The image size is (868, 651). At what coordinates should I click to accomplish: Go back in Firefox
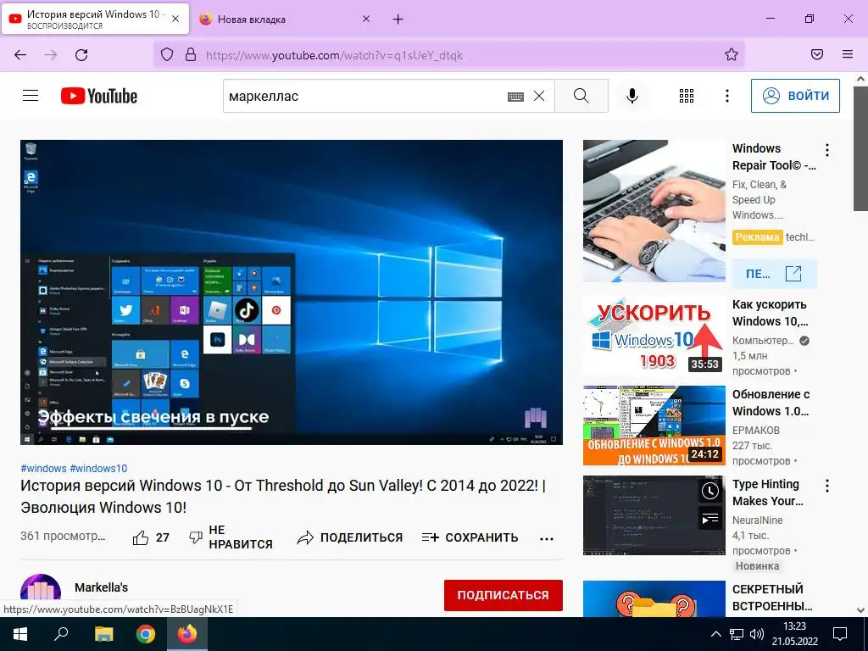[20, 55]
